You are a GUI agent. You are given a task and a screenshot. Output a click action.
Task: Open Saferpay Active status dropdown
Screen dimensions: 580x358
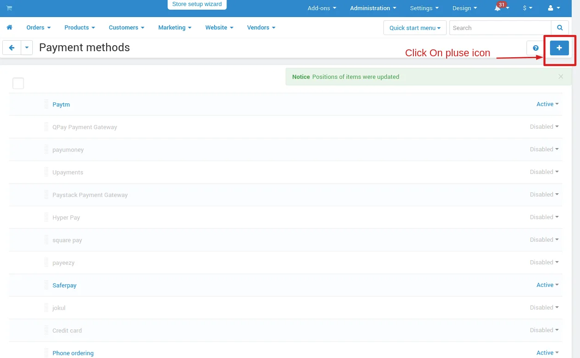547,285
